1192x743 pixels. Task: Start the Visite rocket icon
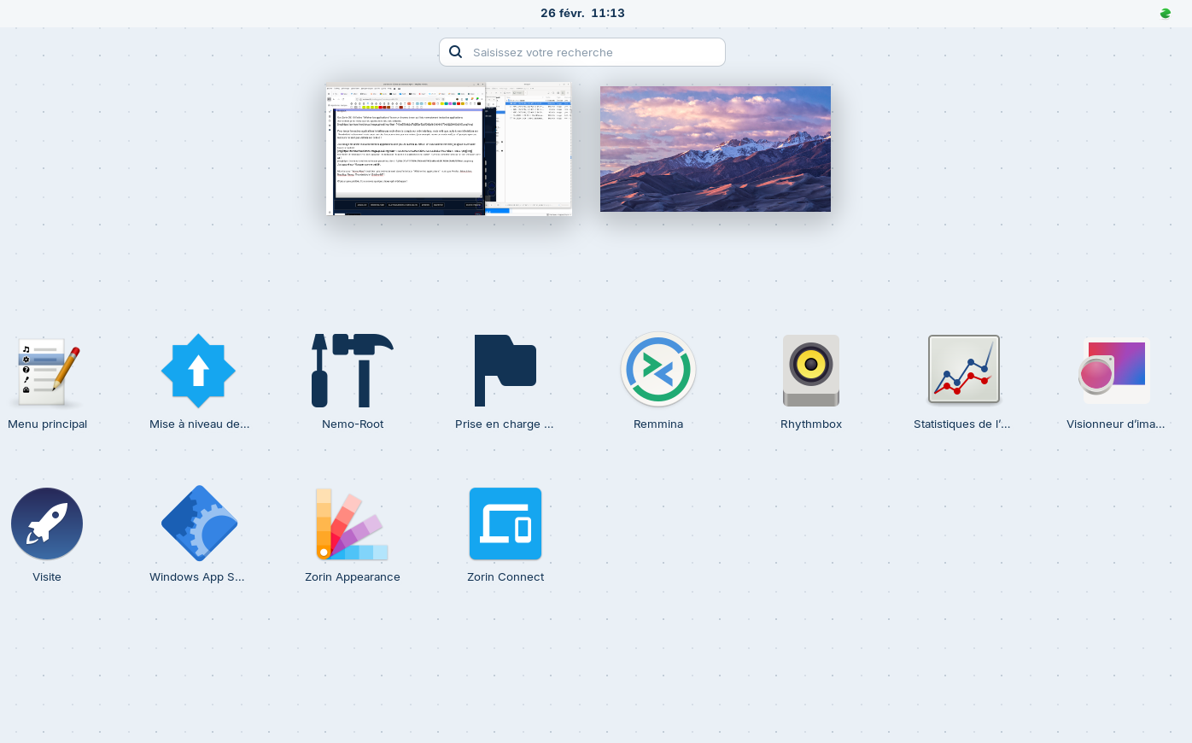click(x=47, y=524)
